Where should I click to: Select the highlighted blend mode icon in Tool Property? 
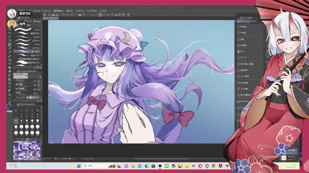[30, 97]
